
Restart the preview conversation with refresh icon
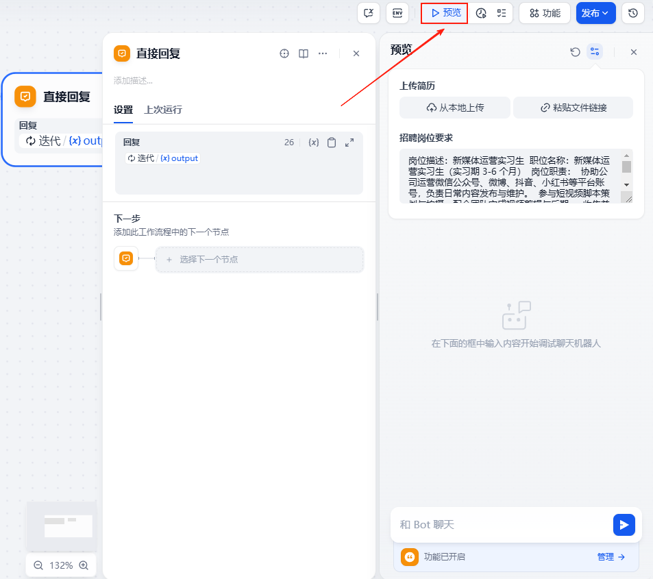point(576,52)
